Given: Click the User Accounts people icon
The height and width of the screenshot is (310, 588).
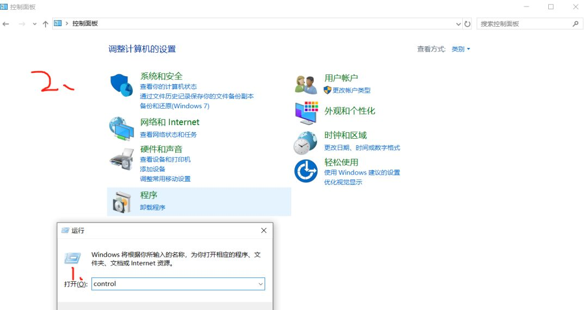Looking at the screenshot, I should tap(306, 84).
